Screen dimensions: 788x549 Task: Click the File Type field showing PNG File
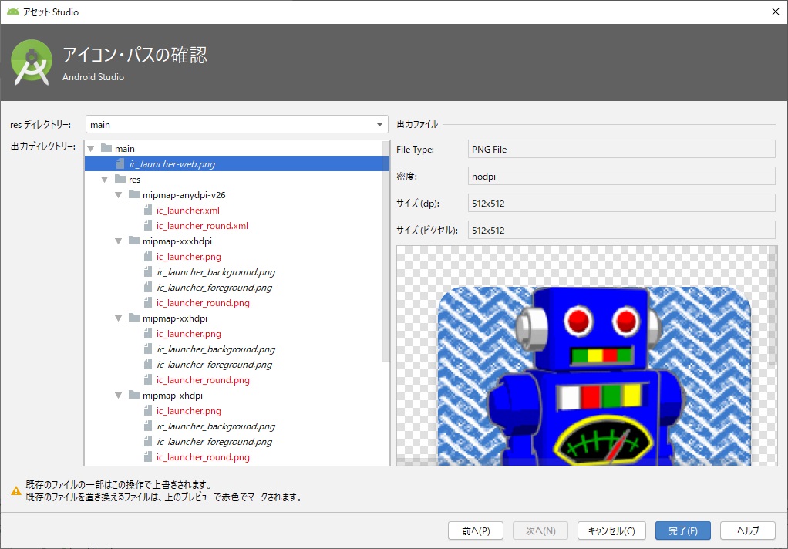click(621, 148)
